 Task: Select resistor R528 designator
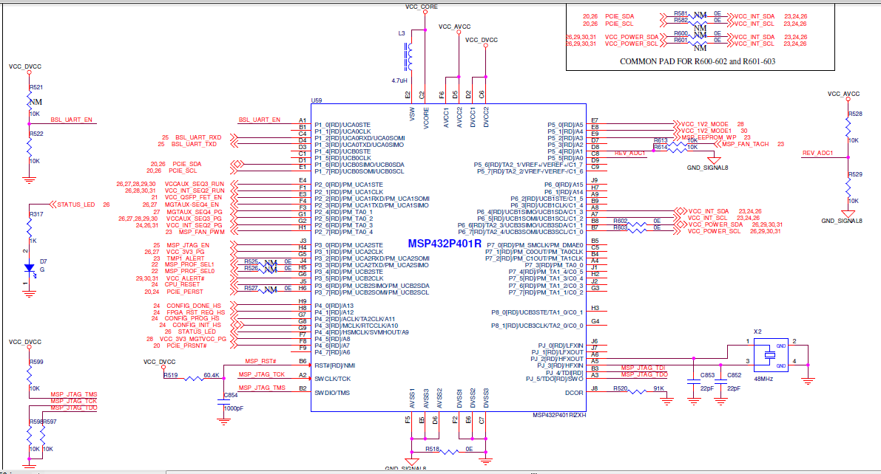855,113
